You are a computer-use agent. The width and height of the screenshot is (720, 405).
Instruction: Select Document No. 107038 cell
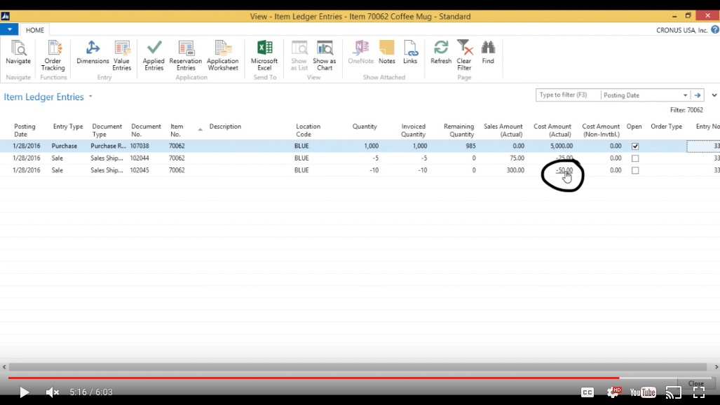[x=140, y=146]
